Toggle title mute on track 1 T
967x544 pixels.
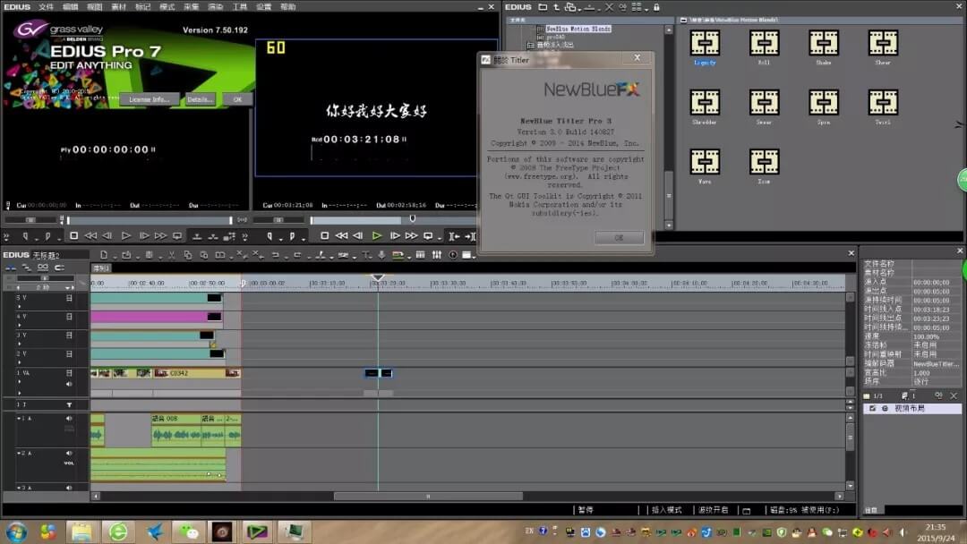[69, 404]
